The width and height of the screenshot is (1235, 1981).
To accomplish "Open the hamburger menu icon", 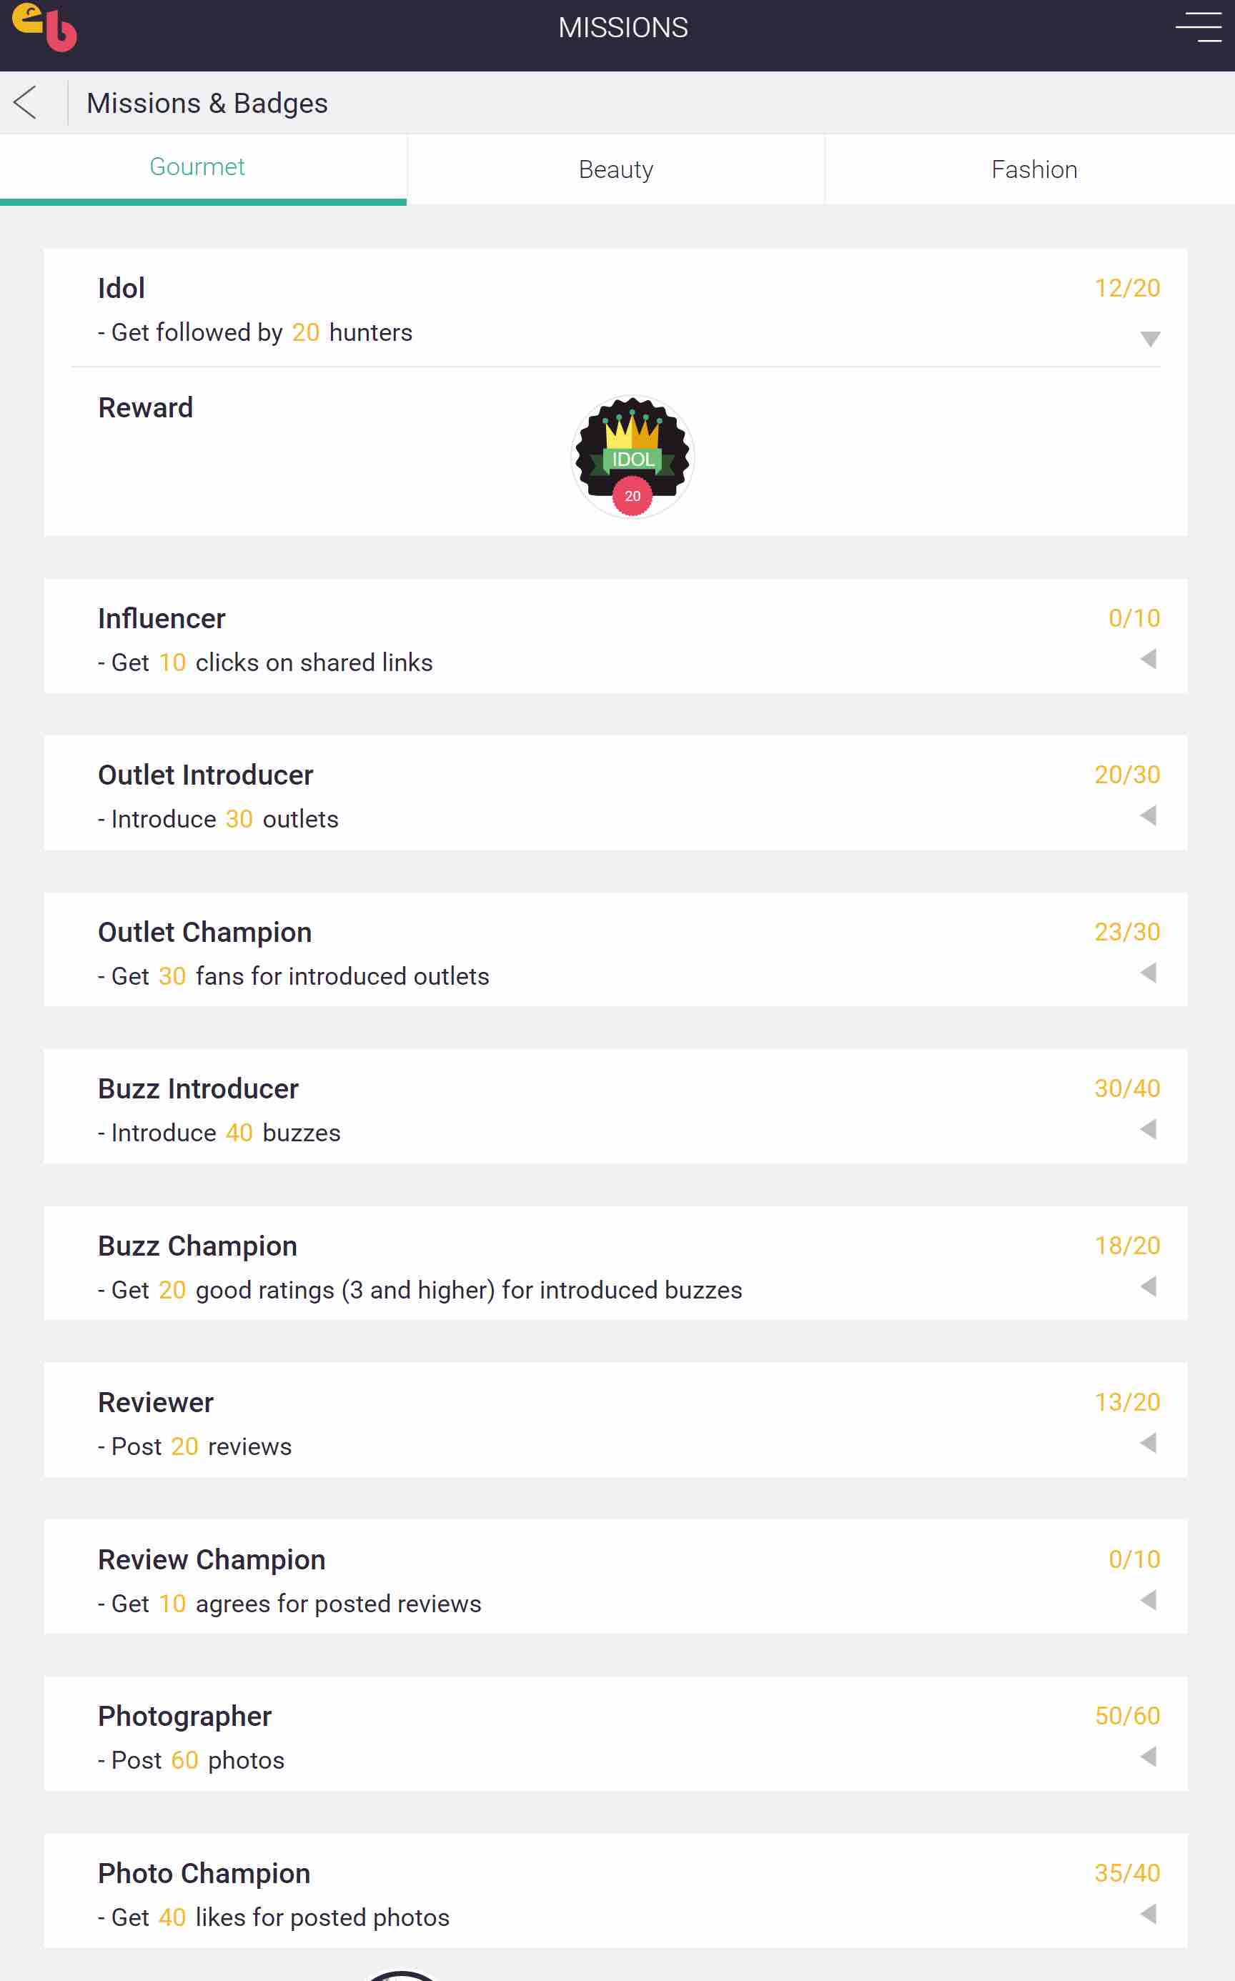I will pos(1197,28).
